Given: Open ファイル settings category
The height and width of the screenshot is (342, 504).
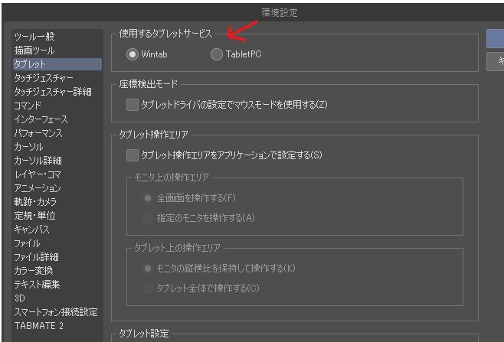Looking at the screenshot, I should 57,243.
